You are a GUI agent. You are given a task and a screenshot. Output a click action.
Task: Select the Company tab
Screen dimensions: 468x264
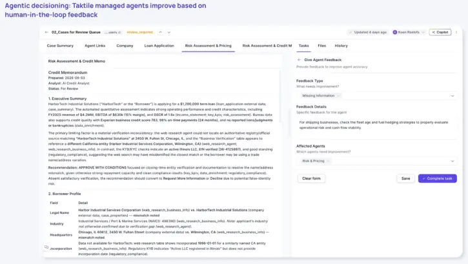point(125,46)
